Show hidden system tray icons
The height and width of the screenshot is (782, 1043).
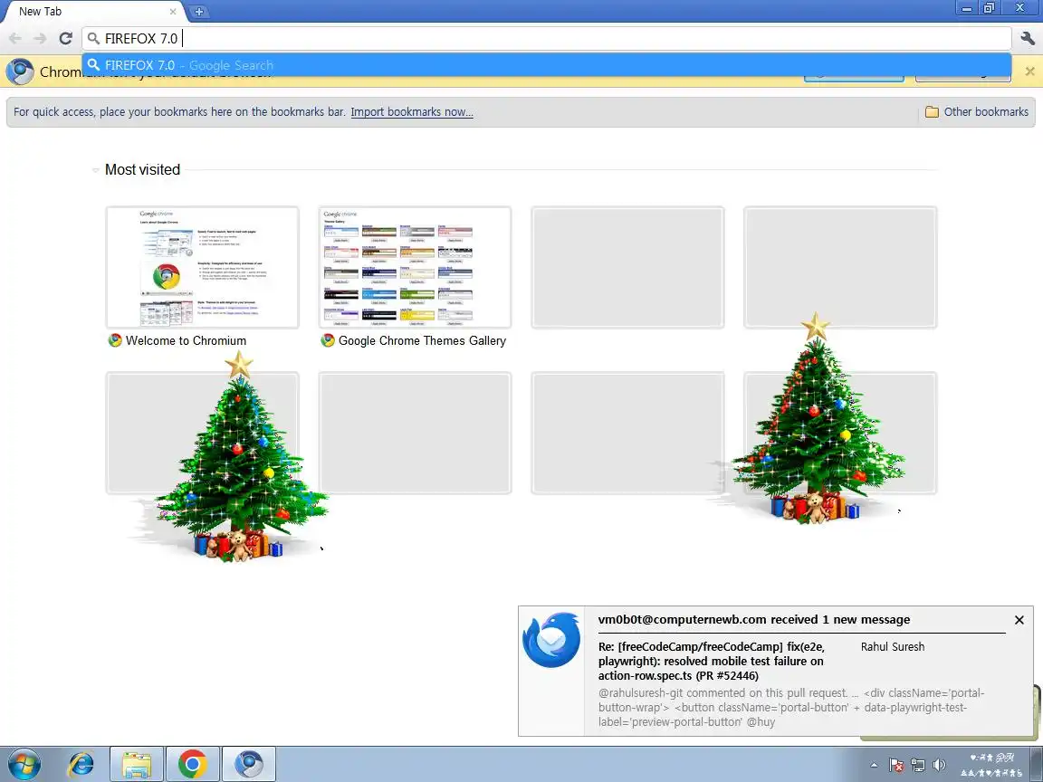click(x=874, y=766)
